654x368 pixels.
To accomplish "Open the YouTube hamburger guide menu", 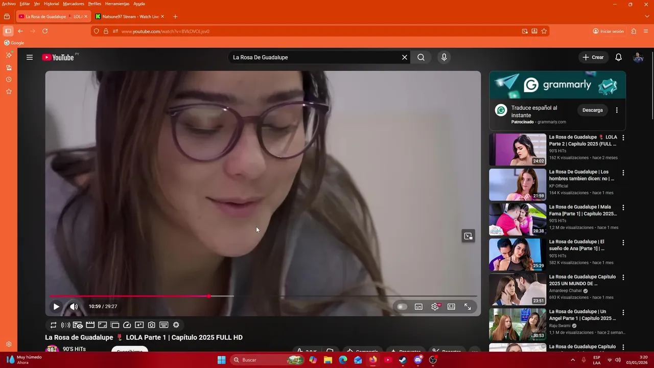I will [x=30, y=57].
